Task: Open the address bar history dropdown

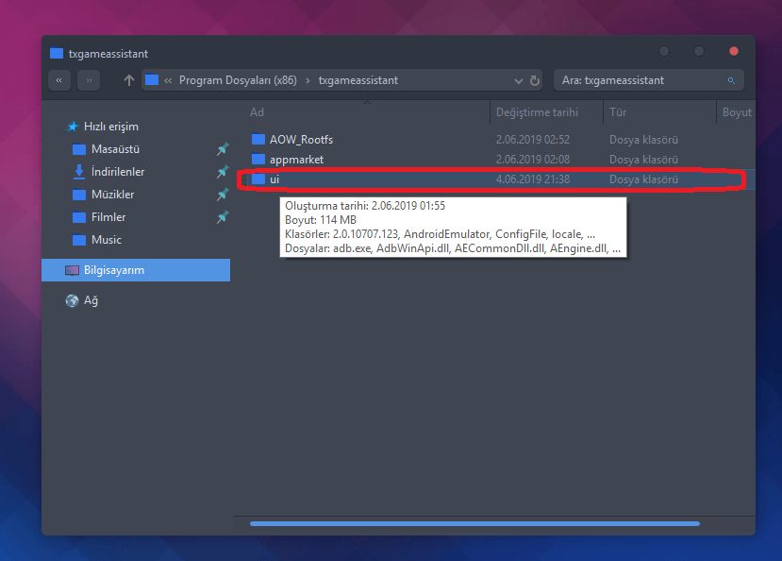Action: 519,81
